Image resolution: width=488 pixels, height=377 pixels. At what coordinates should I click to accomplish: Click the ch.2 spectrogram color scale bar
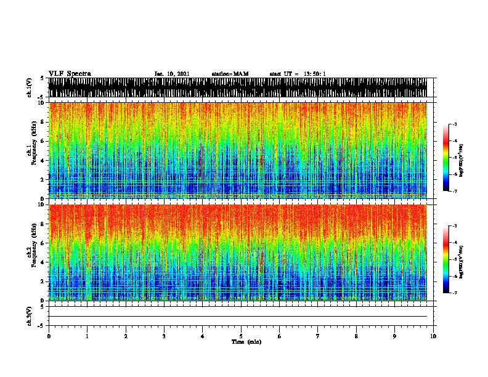445,259
